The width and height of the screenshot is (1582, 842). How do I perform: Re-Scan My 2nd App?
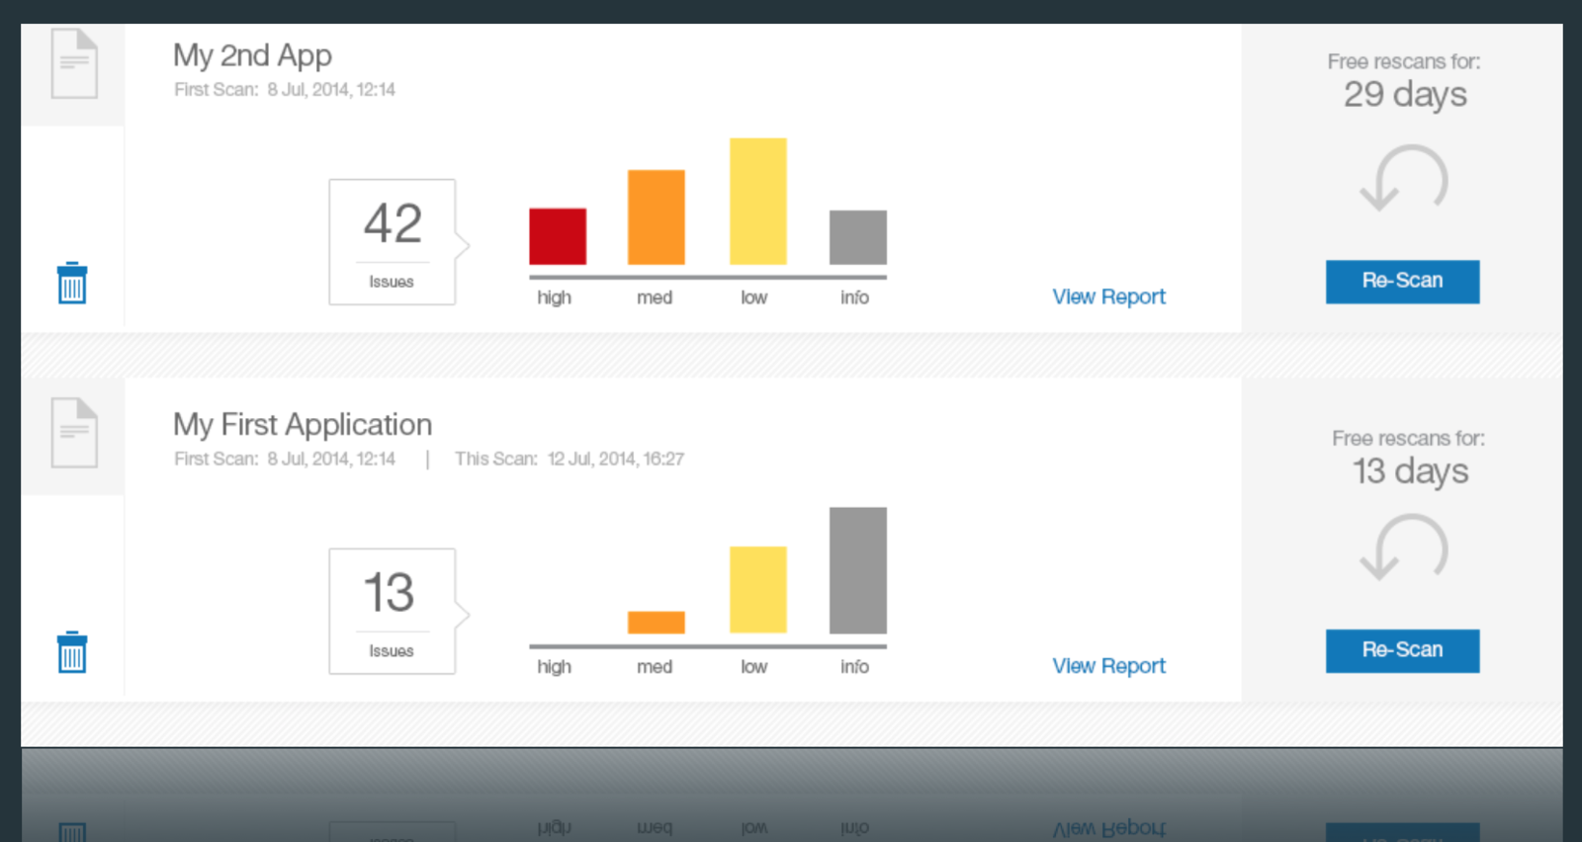1402,282
